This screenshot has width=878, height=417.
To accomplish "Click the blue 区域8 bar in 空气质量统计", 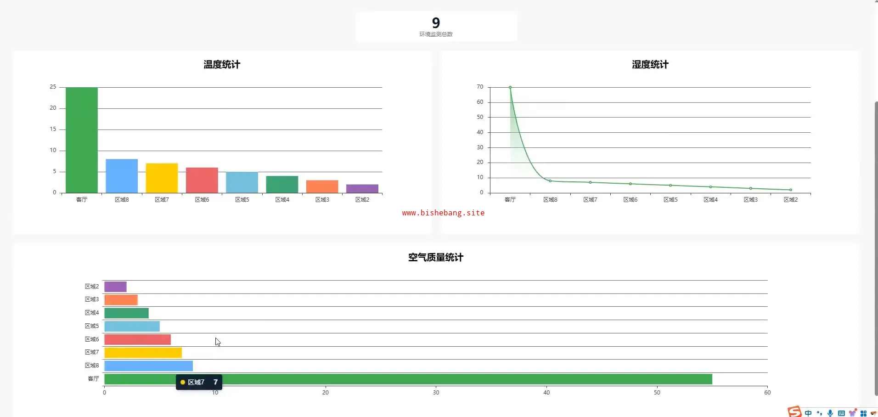I will point(148,366).
